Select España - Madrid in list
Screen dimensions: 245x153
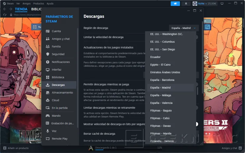pyautogui.click(x=171, y=88)
